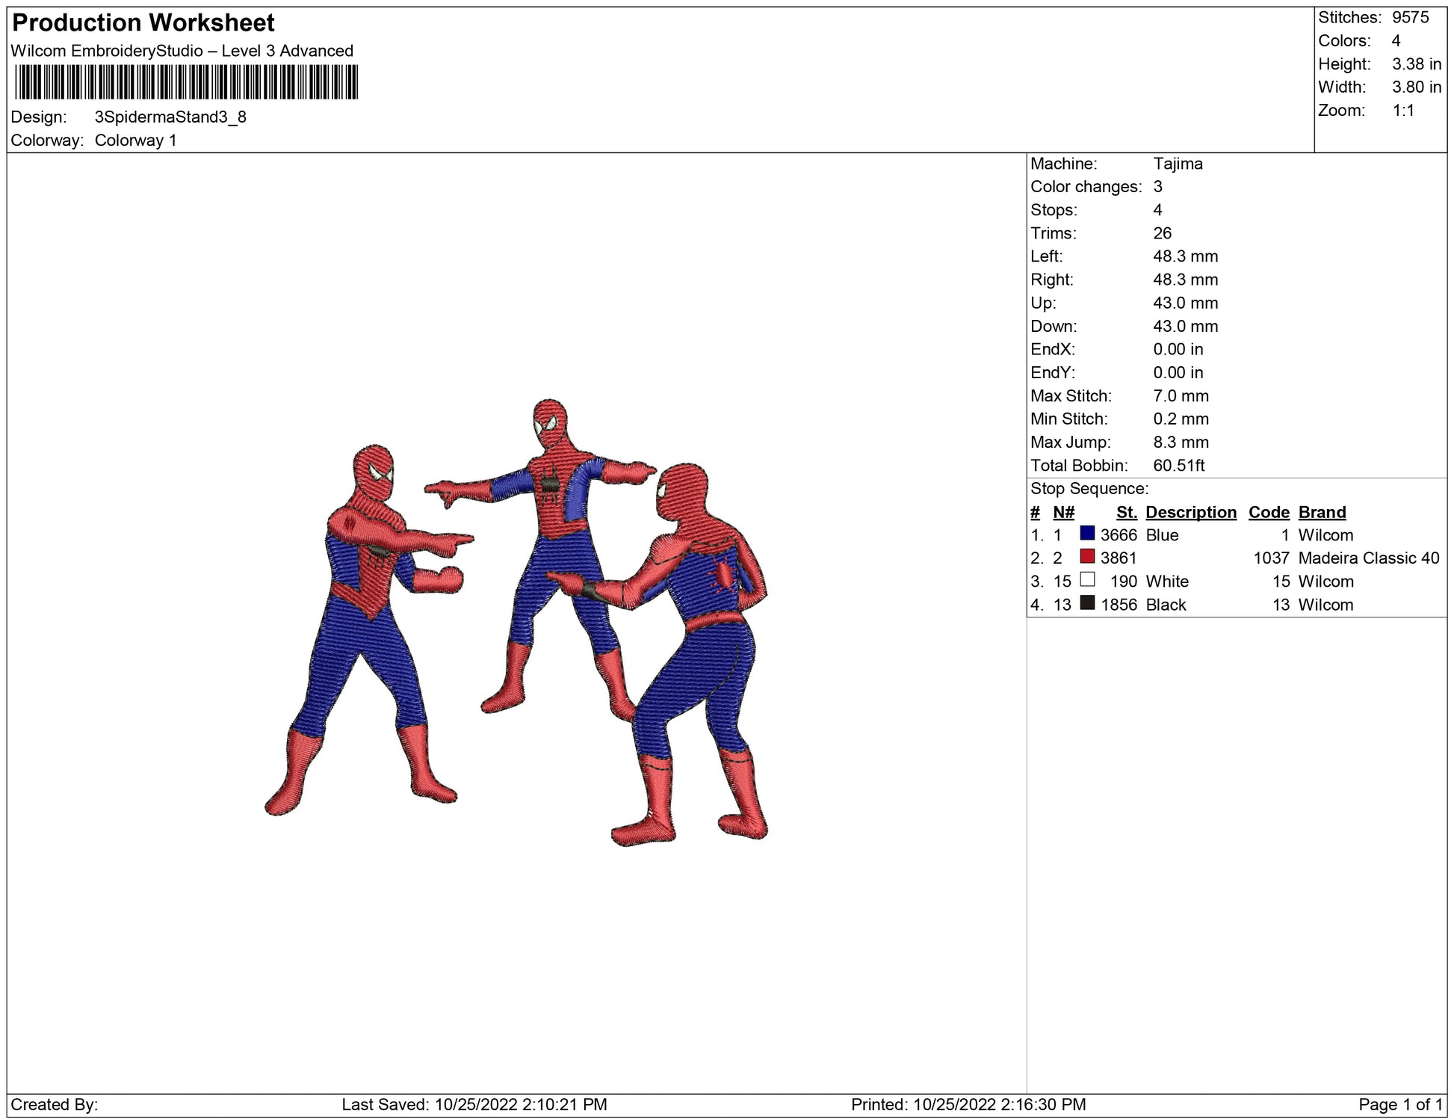
Task: Click the black thread color swatch
Action: point(1087,603)
